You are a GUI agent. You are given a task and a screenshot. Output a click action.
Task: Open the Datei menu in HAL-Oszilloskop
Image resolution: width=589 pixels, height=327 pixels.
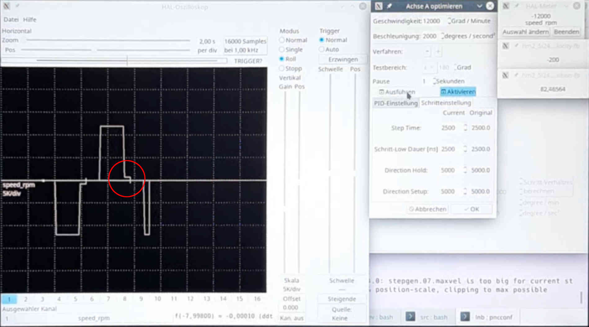tap(11, 20)
